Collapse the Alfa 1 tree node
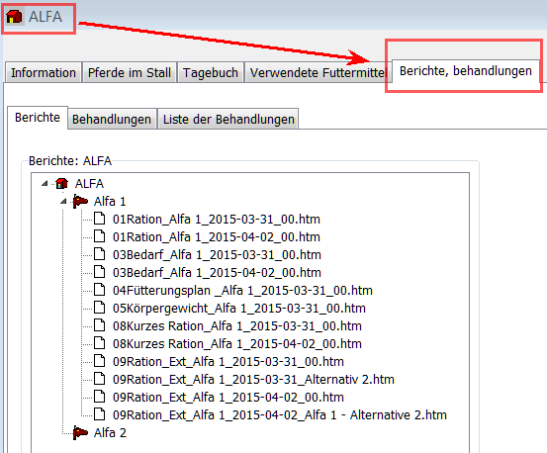Image resolution: width=547 pixels, height=453 pixels. click(x=63, y=201)
